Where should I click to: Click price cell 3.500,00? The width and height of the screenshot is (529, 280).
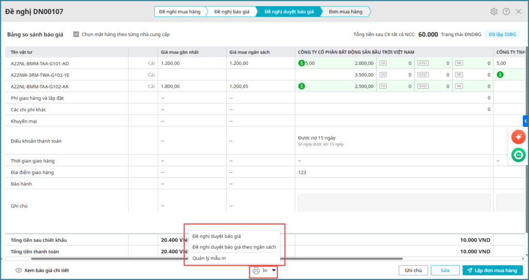coord(364,75)
